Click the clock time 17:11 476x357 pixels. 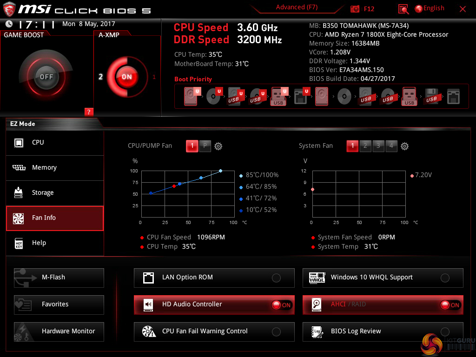[x=36, y=24]
